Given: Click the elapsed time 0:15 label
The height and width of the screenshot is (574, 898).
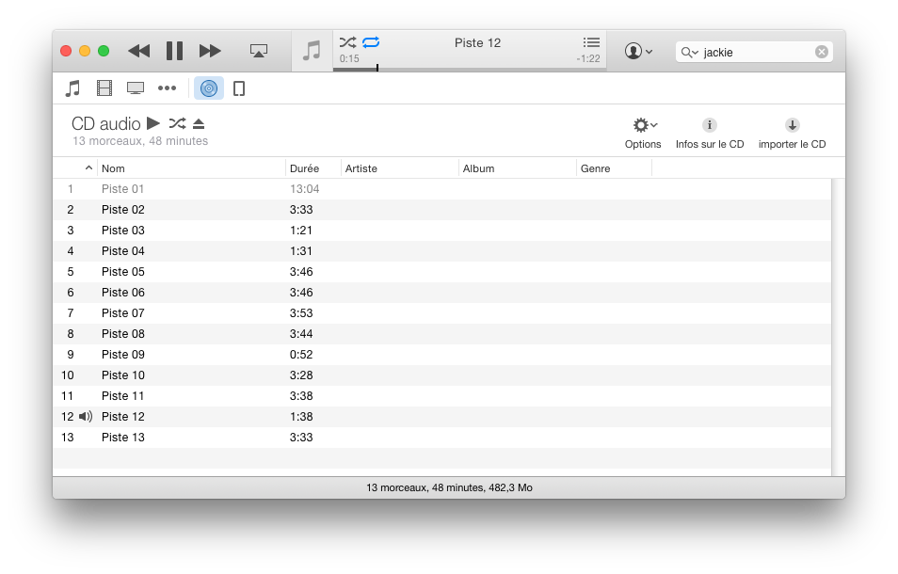Looking at the screenshot, I should (349, 58).
